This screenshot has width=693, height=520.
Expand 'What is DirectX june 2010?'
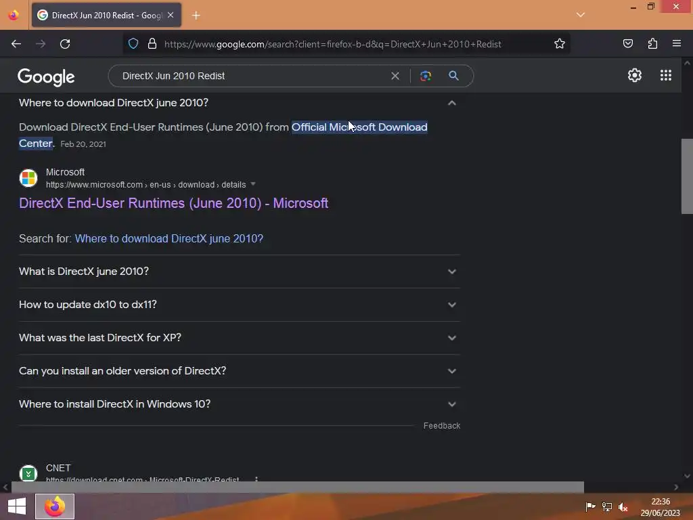click(239, 271)
